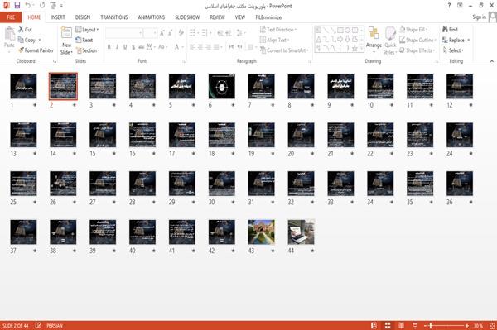Viewport: 497px width, 330px height.
Task: Switch to Reading View icon in status bar
Action: pos(401,325)
